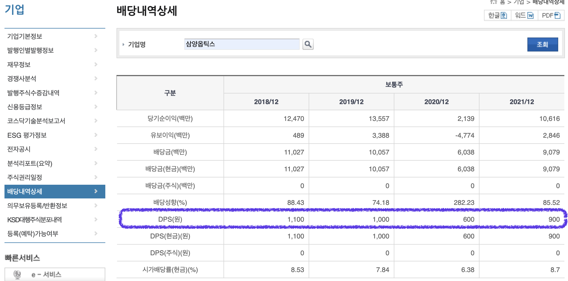The width and height of the screenshot is (568, 281).
Task: Click the 유보이익(백만) row label
Action: [x=170, y=135]
